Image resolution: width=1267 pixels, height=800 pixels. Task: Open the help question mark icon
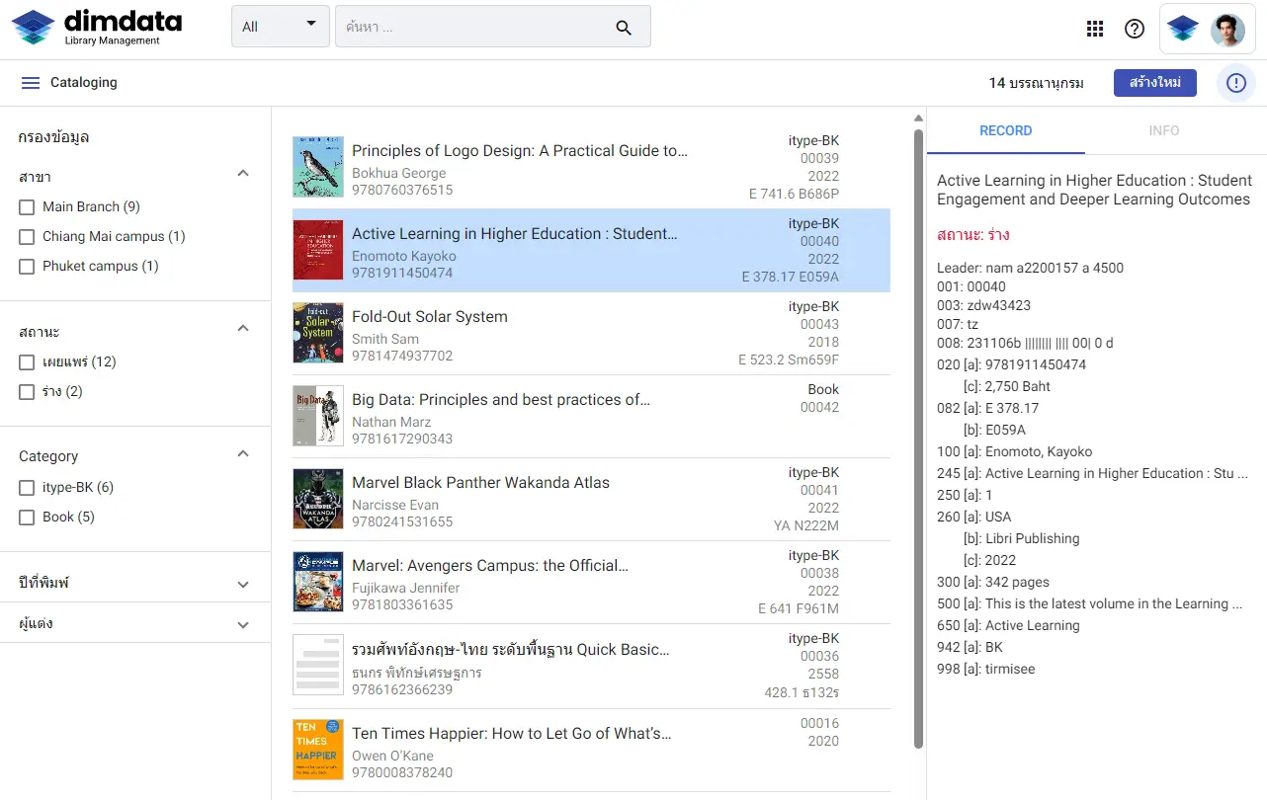click(x=1135, y=29)
